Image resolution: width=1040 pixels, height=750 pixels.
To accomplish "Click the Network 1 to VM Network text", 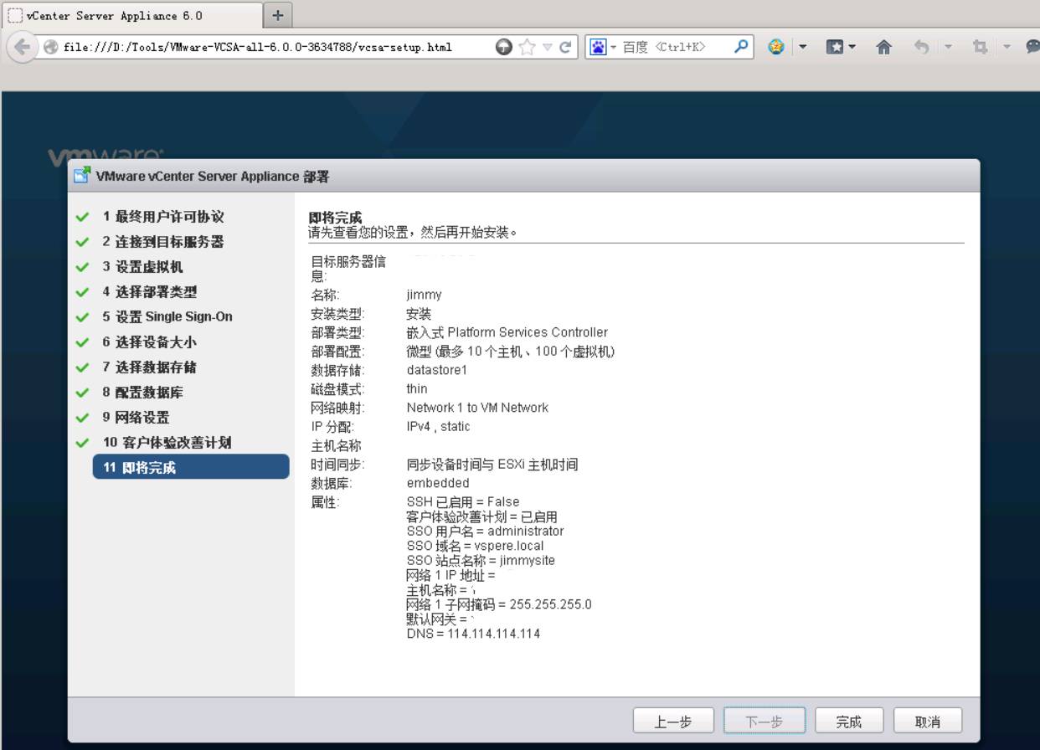I will coord(477,408).
